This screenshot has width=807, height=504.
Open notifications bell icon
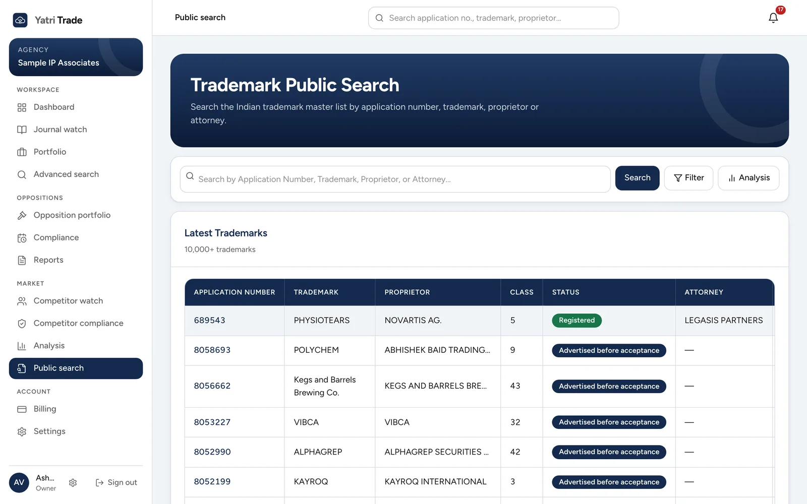click(773, 18)
